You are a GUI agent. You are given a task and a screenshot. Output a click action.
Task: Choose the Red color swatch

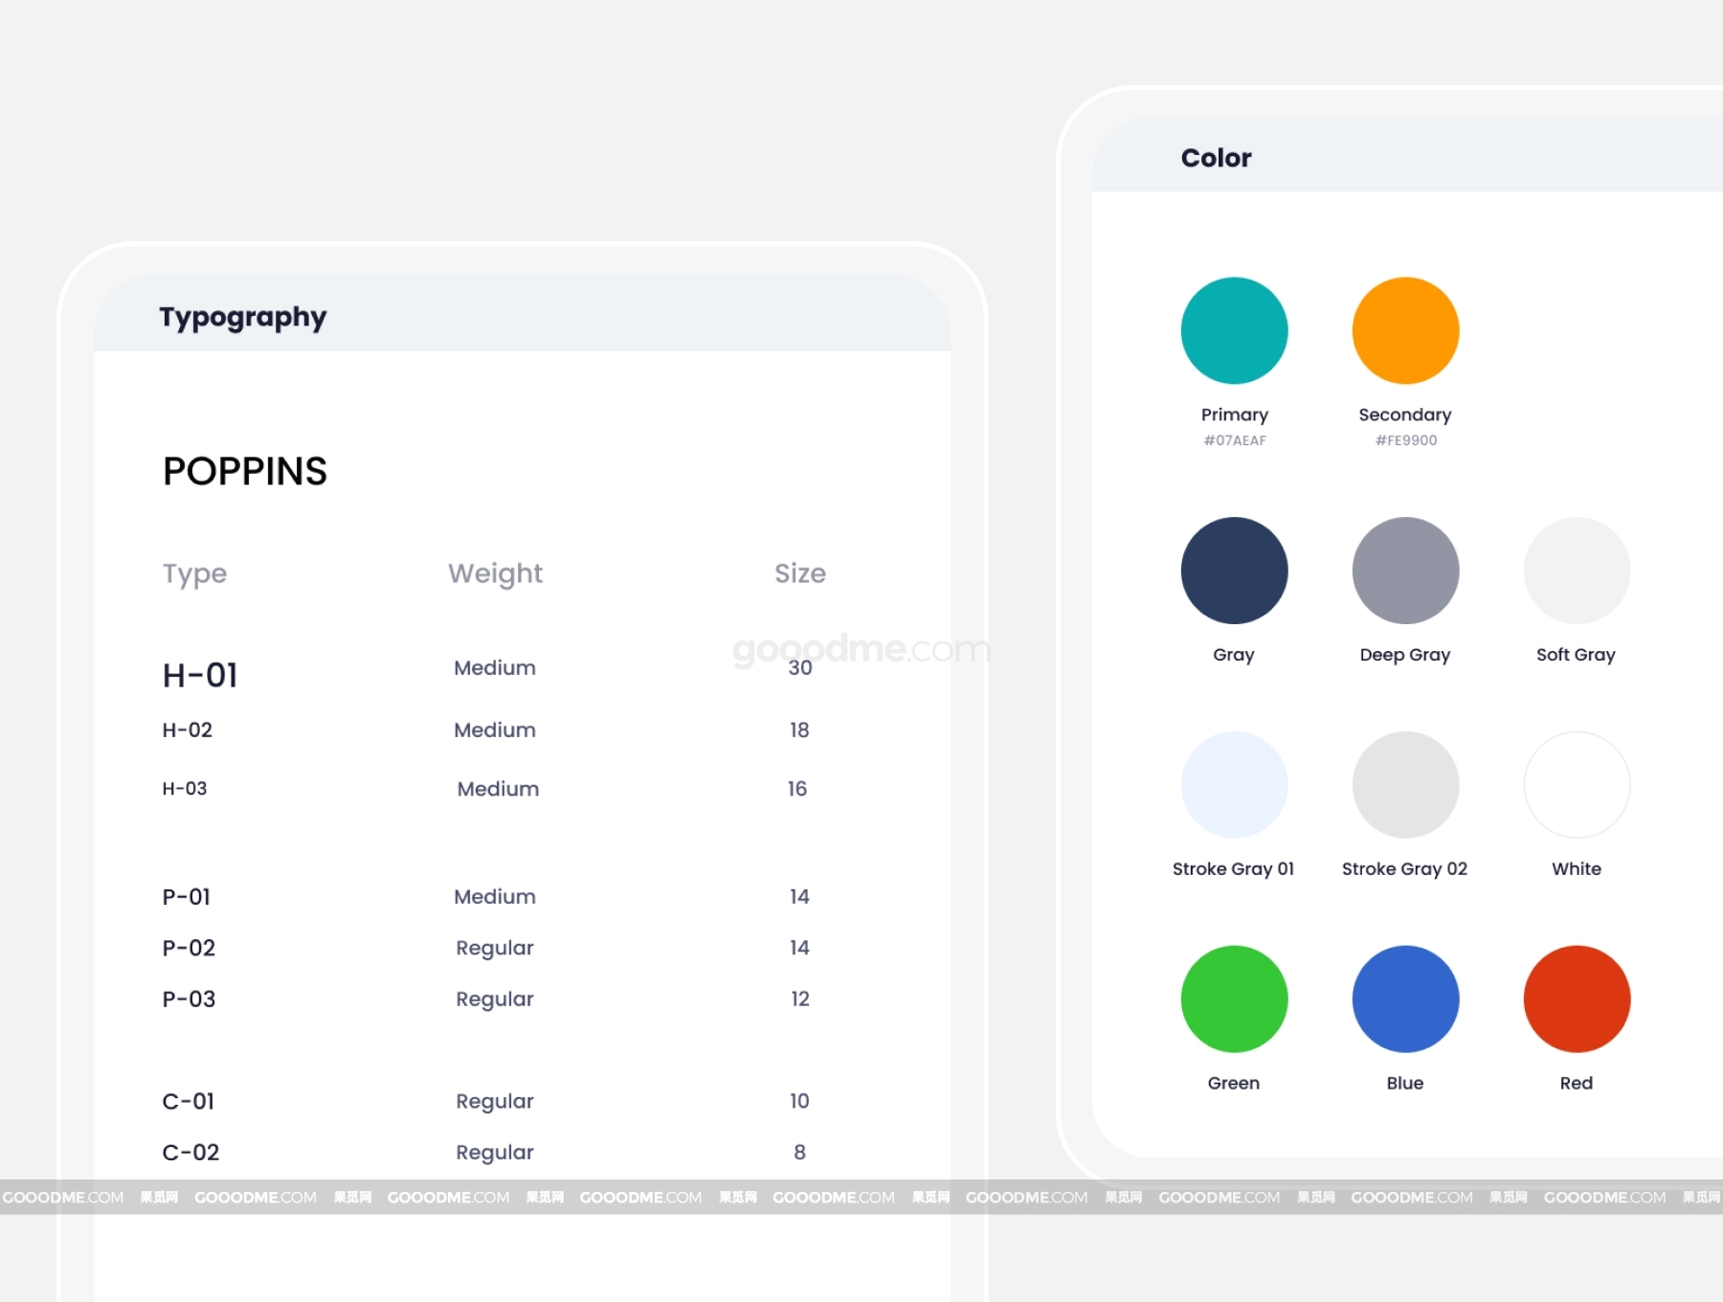[1577, 999]
